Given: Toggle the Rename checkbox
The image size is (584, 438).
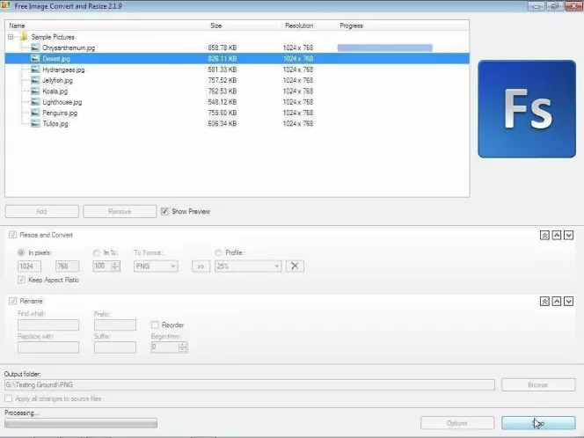Looking at the screenshot, I should pyautogui.click(x=12, y=301).
